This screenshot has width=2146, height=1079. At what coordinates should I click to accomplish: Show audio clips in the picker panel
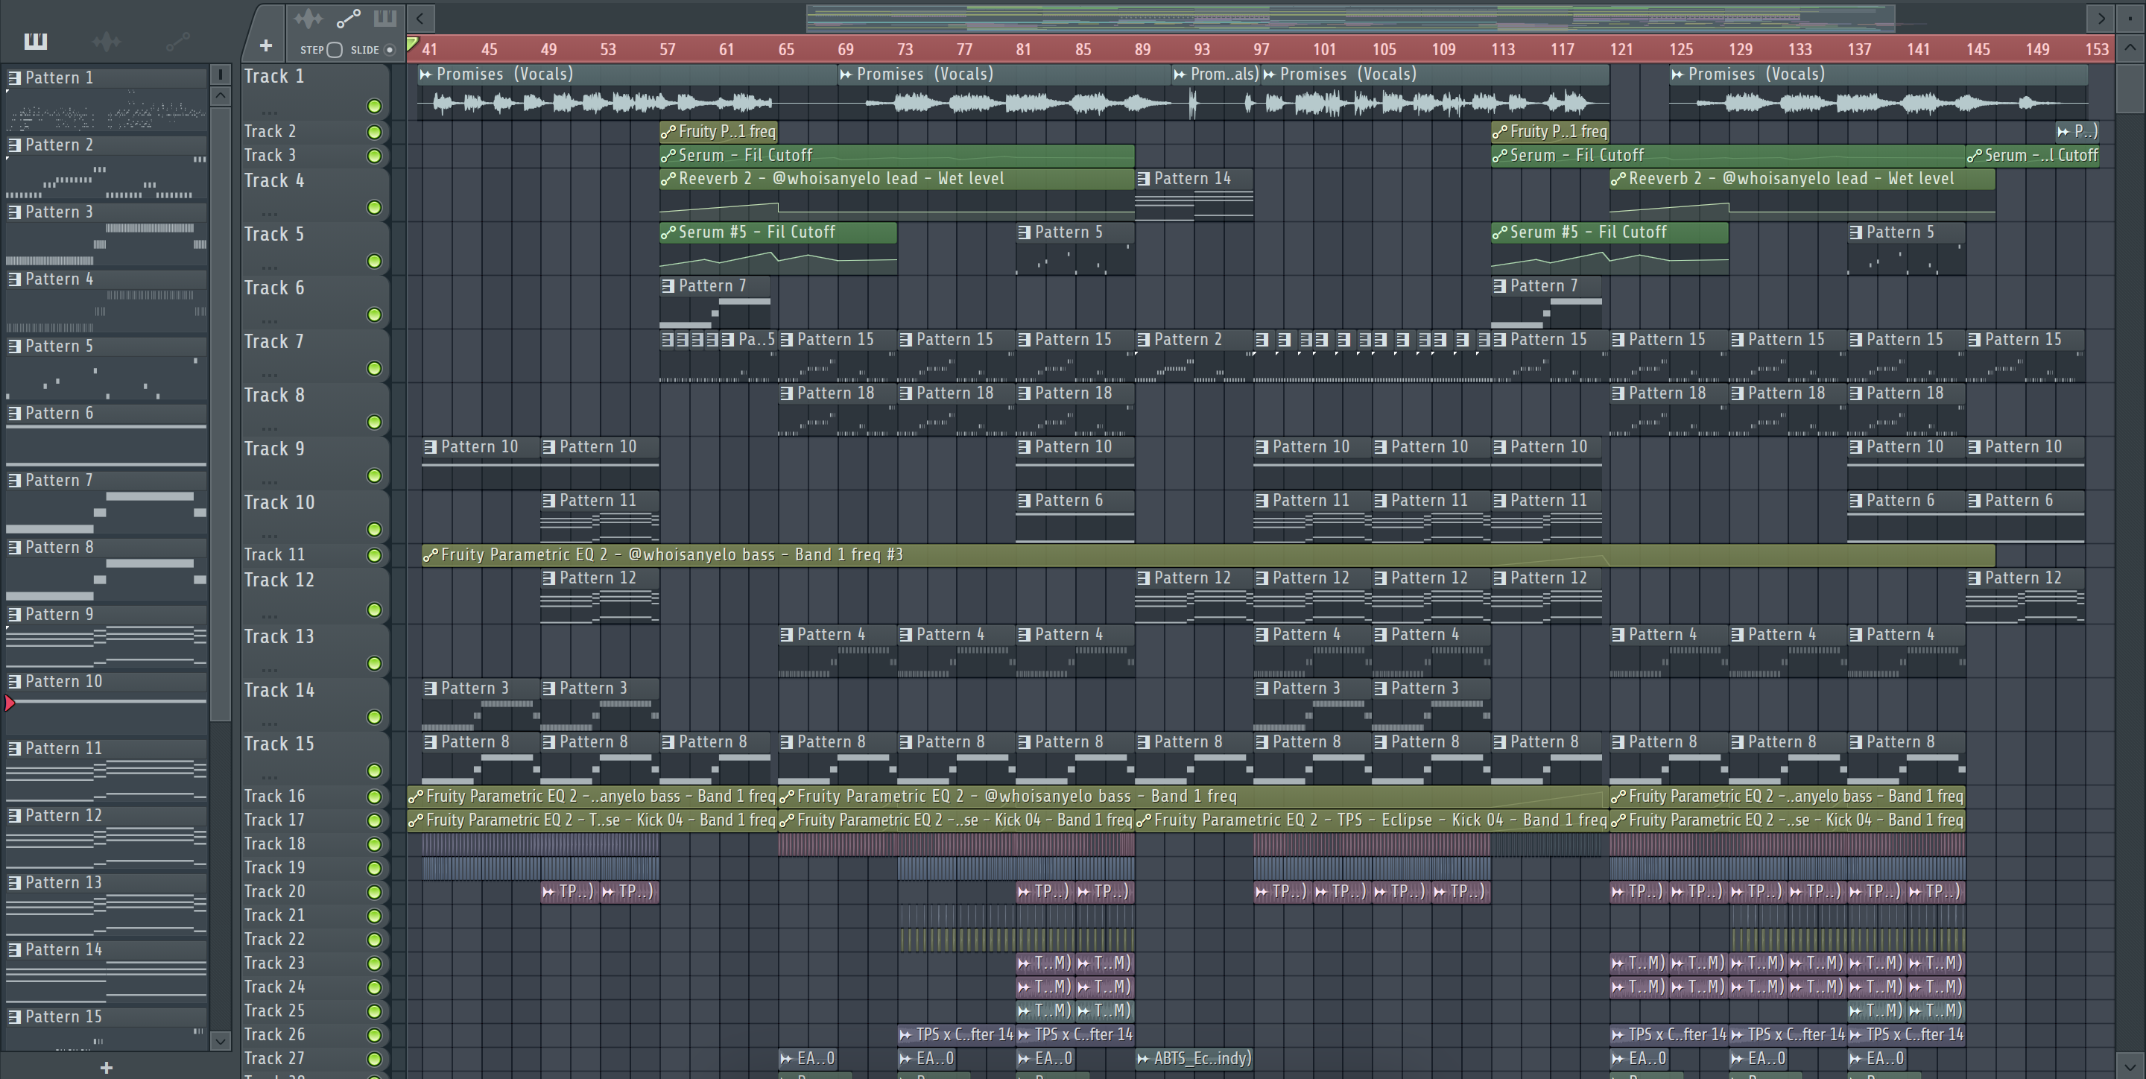[107, 41]
